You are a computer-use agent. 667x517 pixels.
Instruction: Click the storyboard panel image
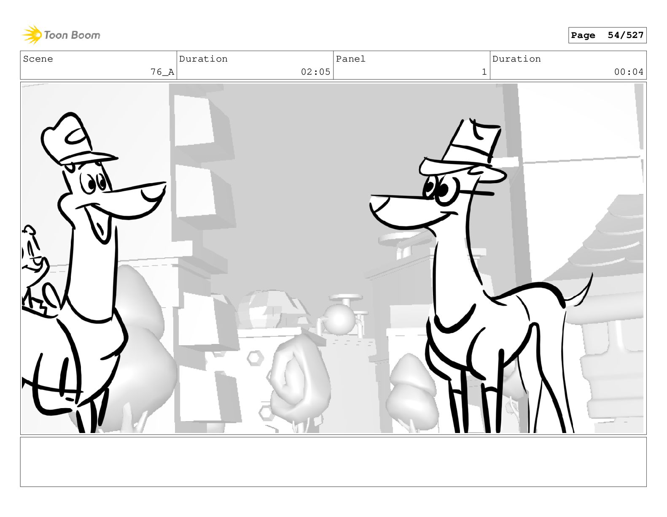(x=333, y=258)
